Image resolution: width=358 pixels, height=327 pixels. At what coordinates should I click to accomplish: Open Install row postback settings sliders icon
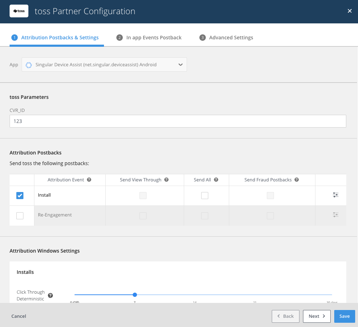coord(336,195)
